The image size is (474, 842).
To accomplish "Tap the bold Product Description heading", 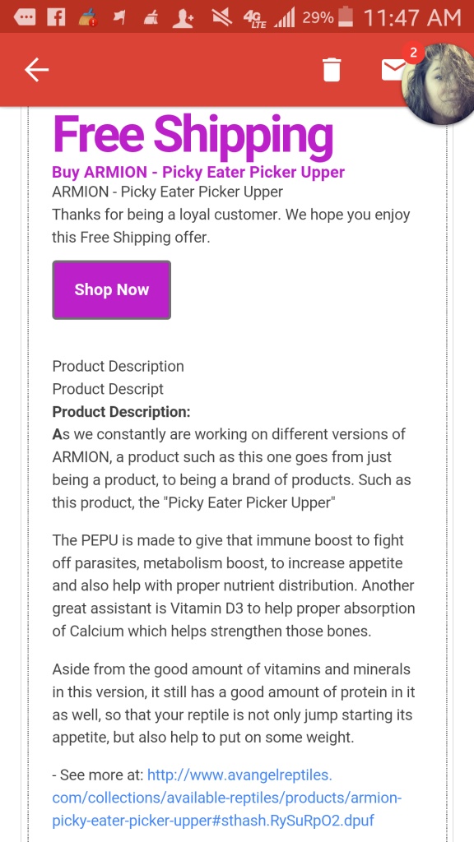I will (x=122, y=412).
